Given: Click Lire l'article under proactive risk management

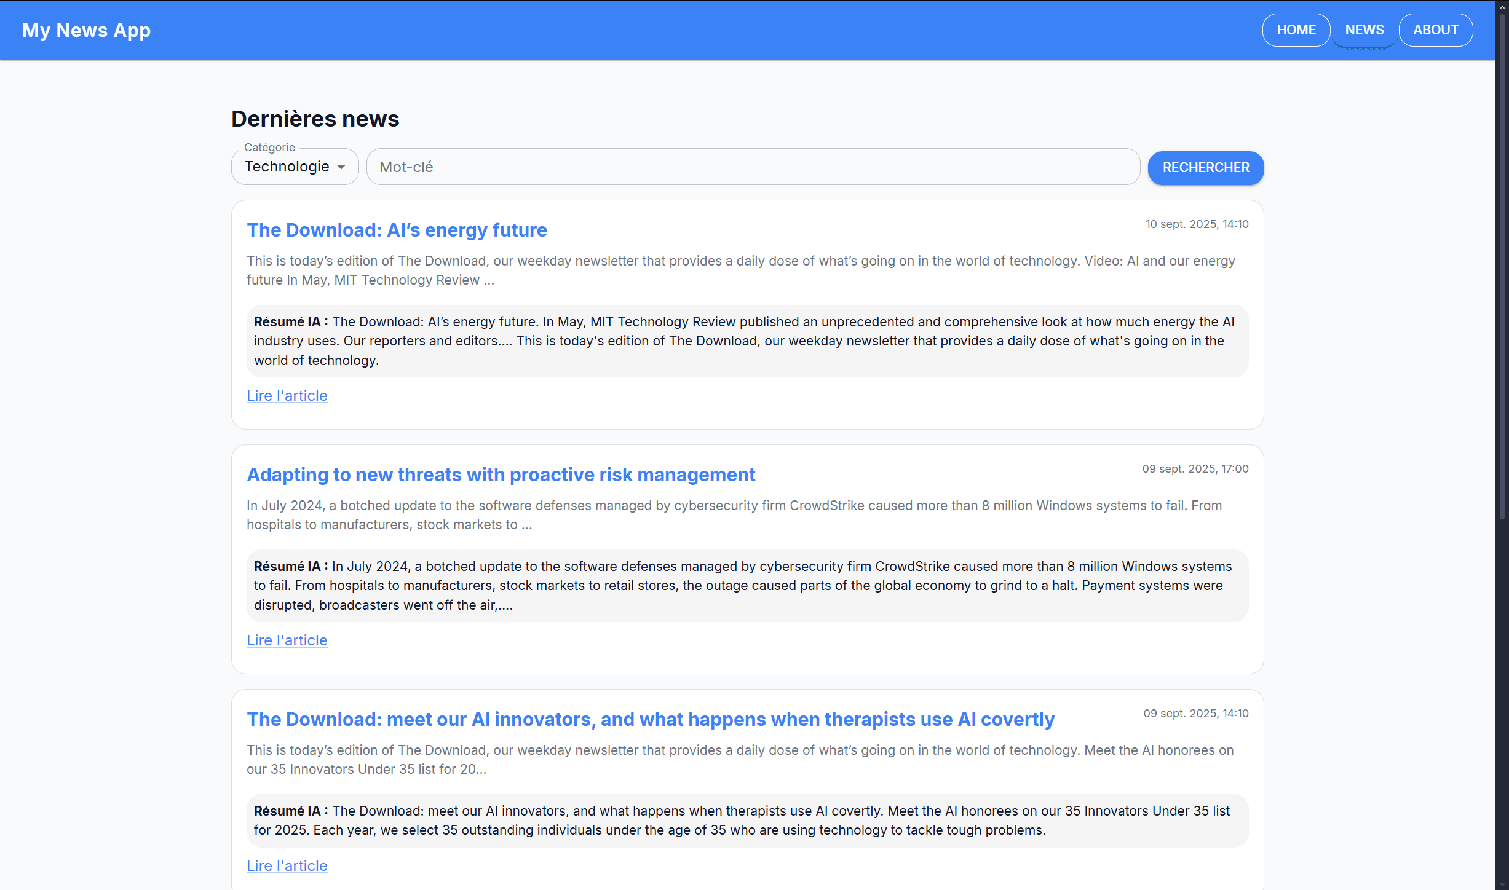Looking at the screenshot, I should 287,640.
